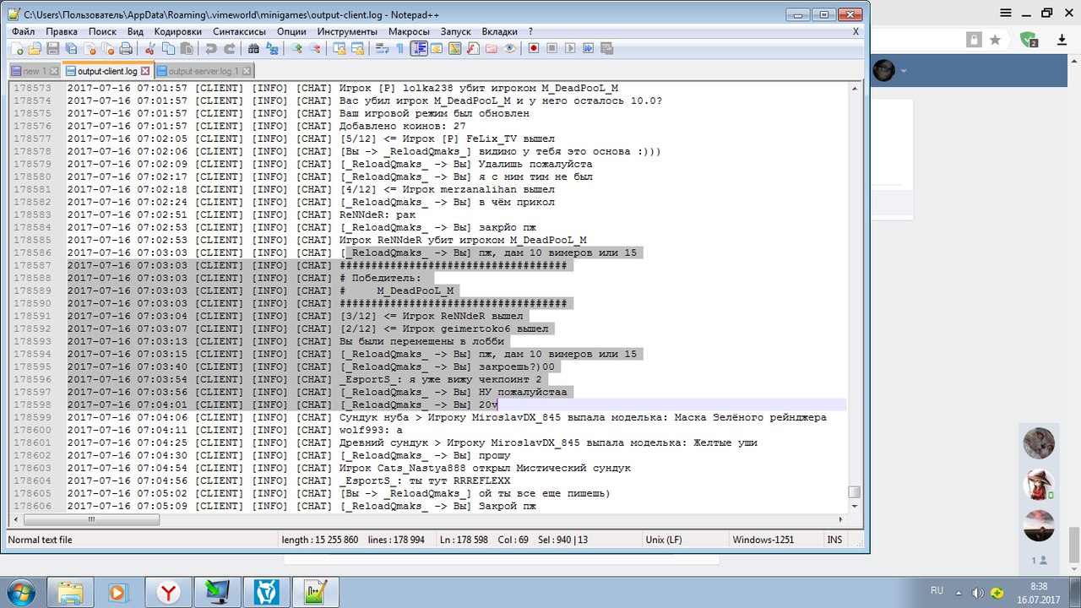Image resolution: width=1081 pixels, height=608 pixels.
Task: Open the Кодировки menu
Action: [x=178, y=31]
